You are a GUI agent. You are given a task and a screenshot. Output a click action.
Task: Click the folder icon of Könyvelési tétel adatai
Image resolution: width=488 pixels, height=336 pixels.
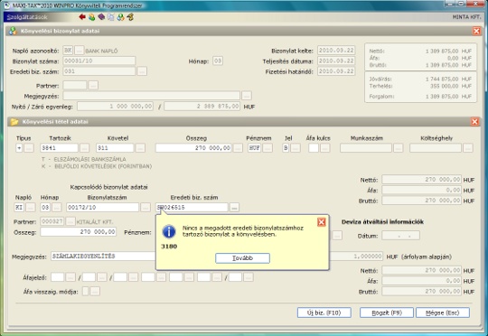click(x=14, y=122)
